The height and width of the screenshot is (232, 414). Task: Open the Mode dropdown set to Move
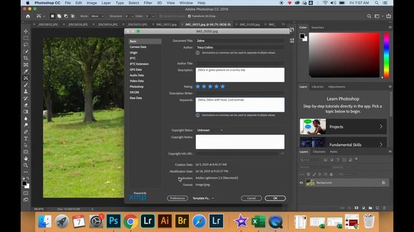coord(97,16)
